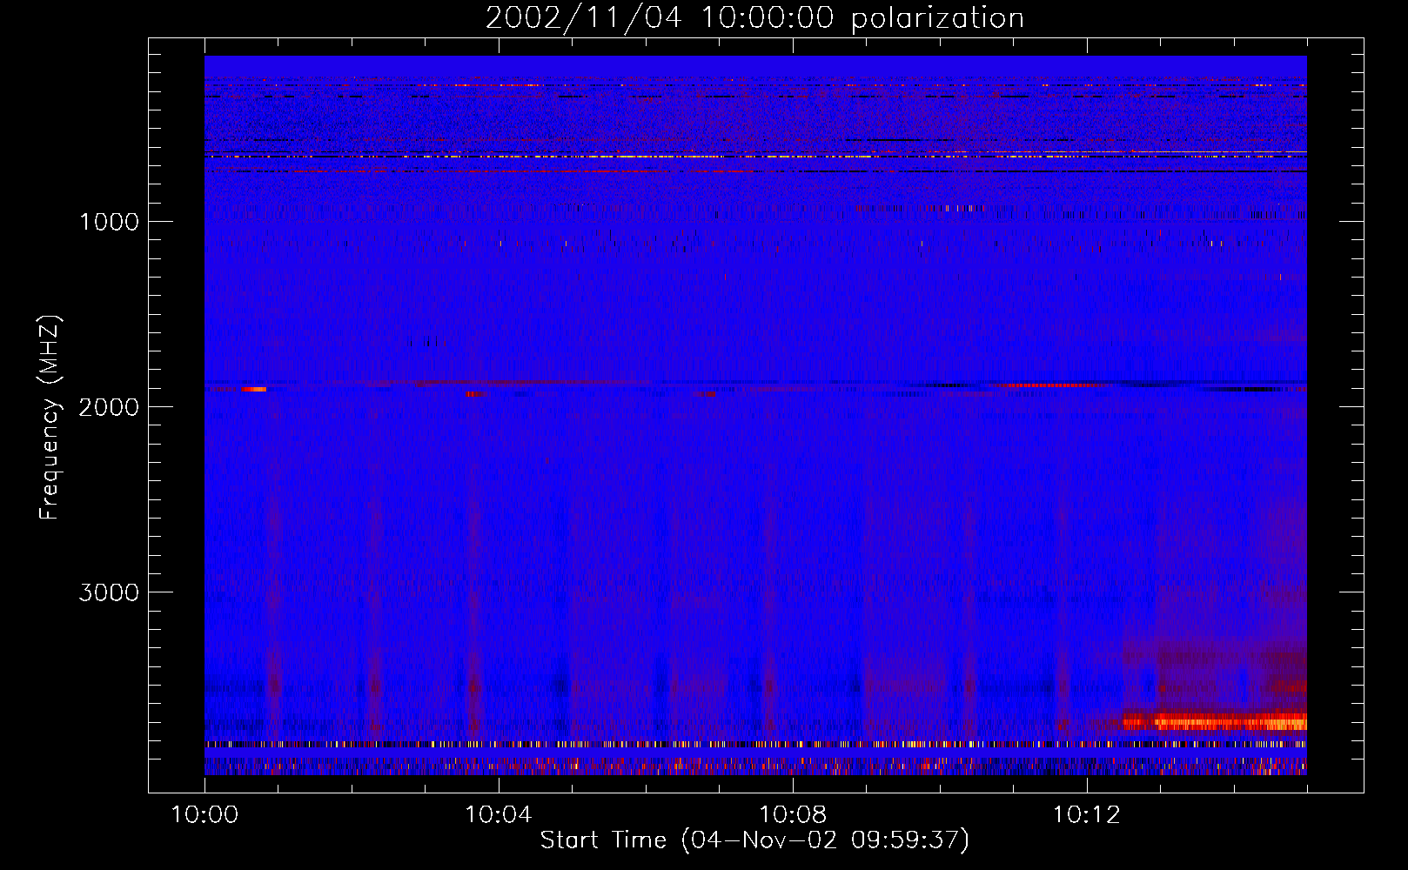Click the '3000' frequency axis label
Viewport: 1408px width, 870px height.
(109, 592)
